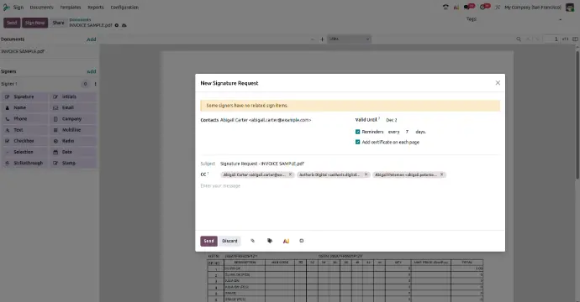Viewport: 580px width, 302px height.
Task: Remove Aetheris Digital from CC
Action: click(366, 174)
